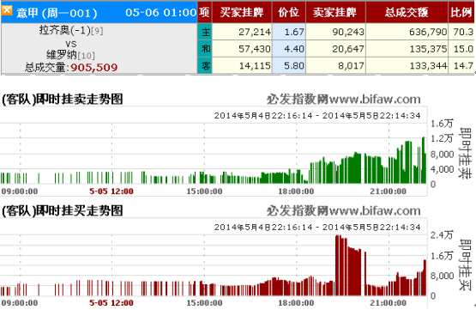
Task: Click the 总成交额 column header
Action: click(x=407, y=12)
